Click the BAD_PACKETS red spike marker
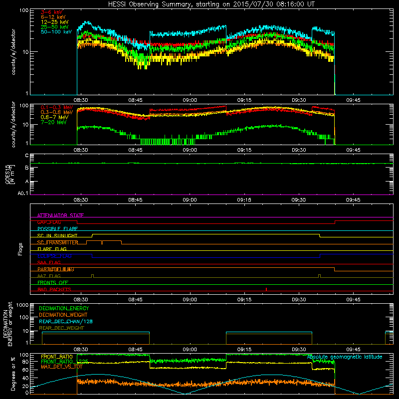Viewport: 399px width, 399px height. point(266,289)
